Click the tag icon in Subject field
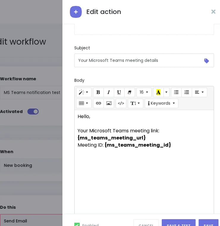This screenshot has height=226, width=220. click(x=206, y=61)
